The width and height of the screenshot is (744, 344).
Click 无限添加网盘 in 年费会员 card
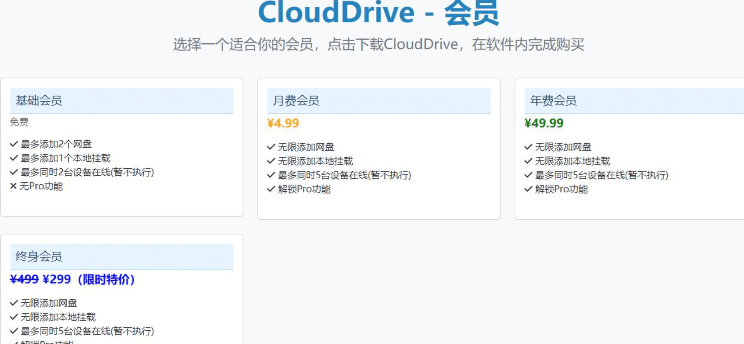563,147
